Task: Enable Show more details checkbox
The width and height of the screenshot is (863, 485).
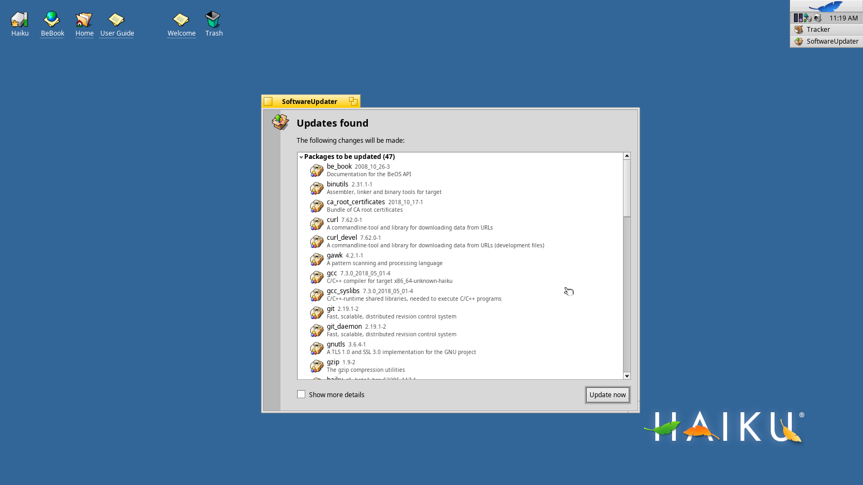Action: [x=301, y=394]
